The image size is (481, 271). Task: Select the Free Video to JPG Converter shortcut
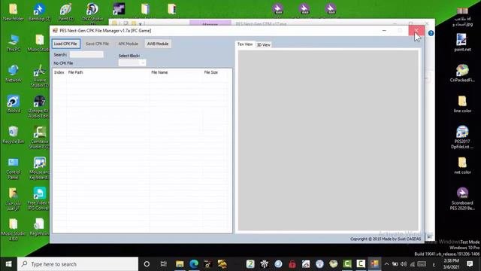point(38,199)
